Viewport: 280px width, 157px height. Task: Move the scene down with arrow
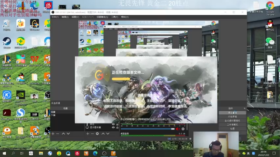pos(68,134)
